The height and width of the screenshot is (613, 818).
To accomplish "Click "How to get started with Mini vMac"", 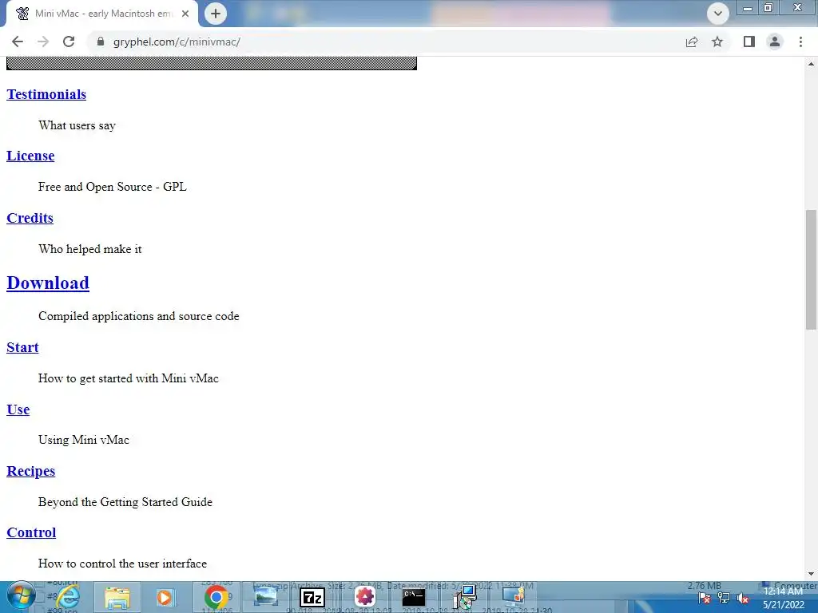I will click(129, 378).
